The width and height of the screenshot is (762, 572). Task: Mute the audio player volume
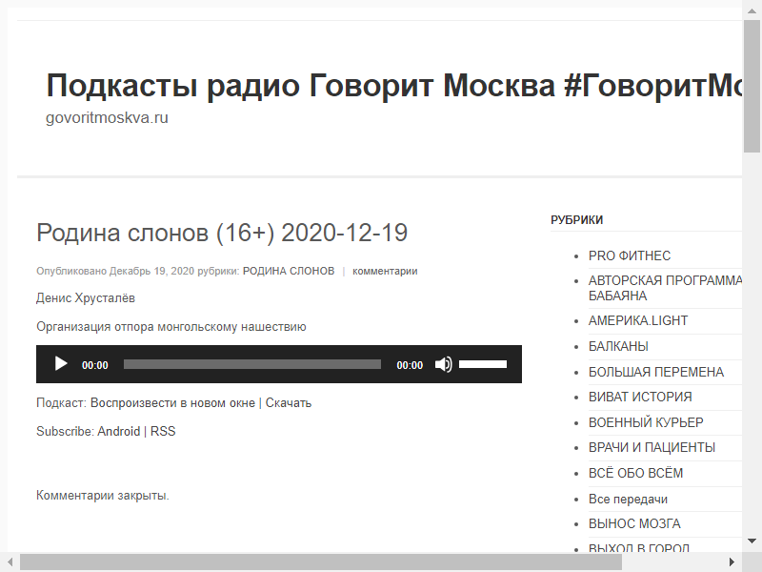(x=443, y=364)
